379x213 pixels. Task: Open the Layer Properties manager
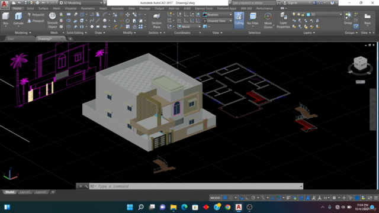pos(283,21)
